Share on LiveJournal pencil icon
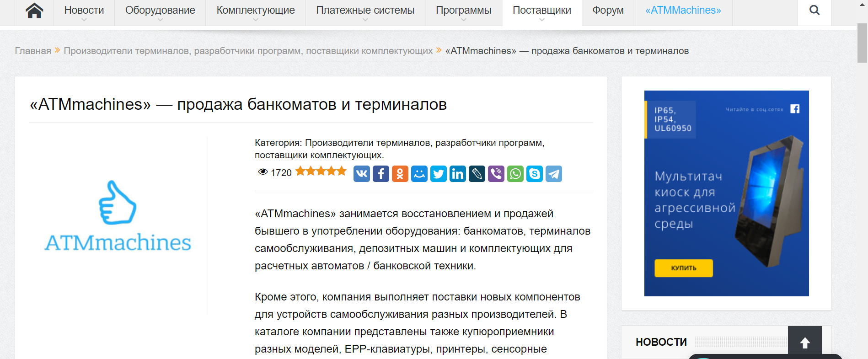The width and height of the screenshot is (868, 359). 477,174
